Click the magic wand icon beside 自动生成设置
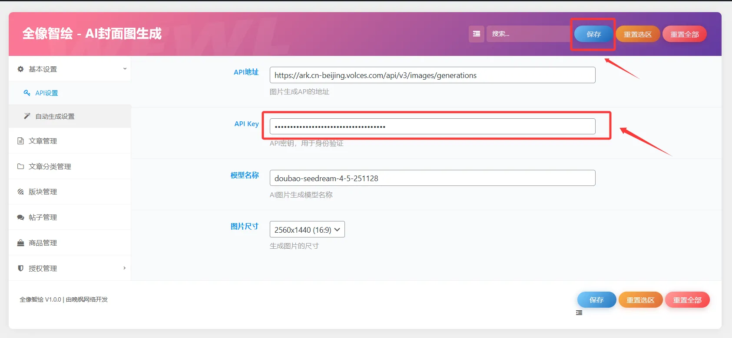 (27, 116)
